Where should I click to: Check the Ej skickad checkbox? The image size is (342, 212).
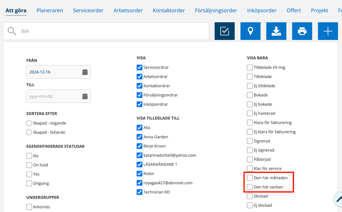point(250,205)
